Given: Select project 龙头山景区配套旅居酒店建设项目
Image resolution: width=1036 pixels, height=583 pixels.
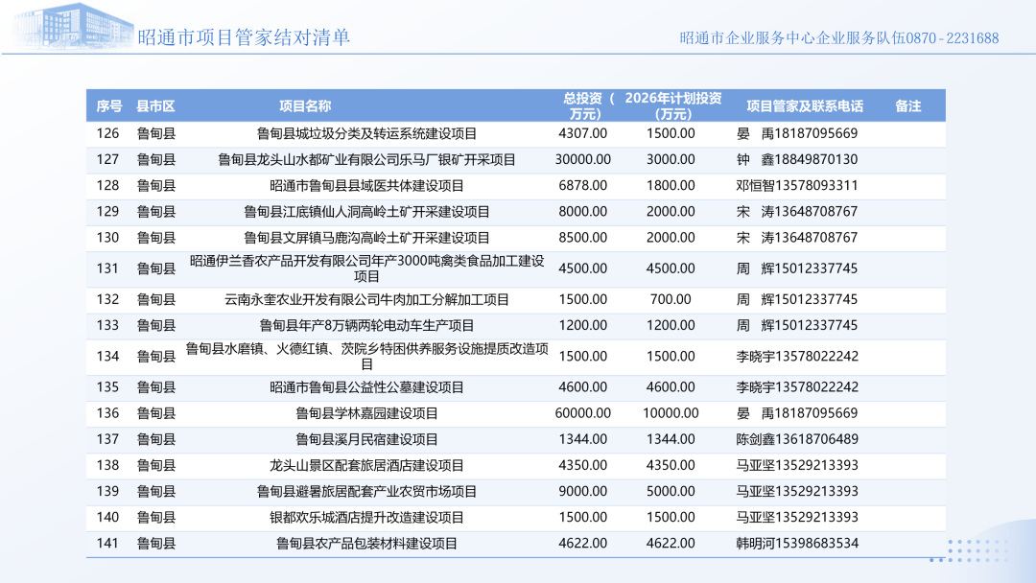Looking at the screenshot, I should (x=366, y=465).
